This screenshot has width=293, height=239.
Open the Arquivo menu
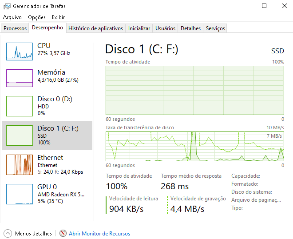12,17
